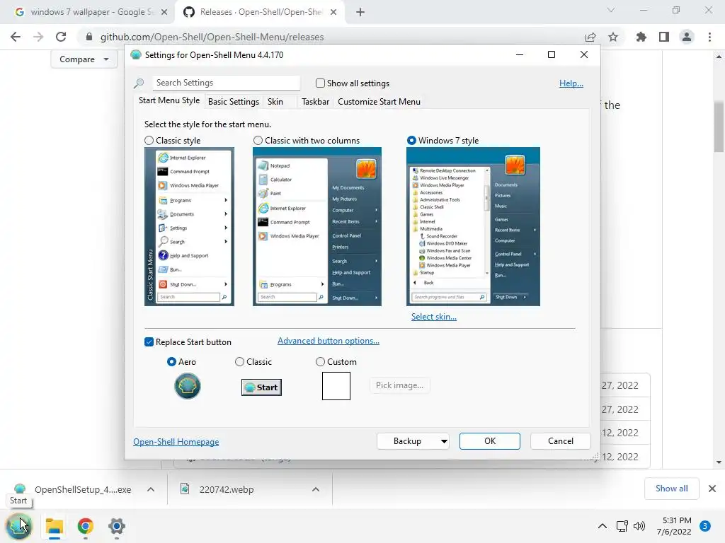Open the Chrome profile avatar
This screenshot has height=543, width=725.
pos(687,37)
